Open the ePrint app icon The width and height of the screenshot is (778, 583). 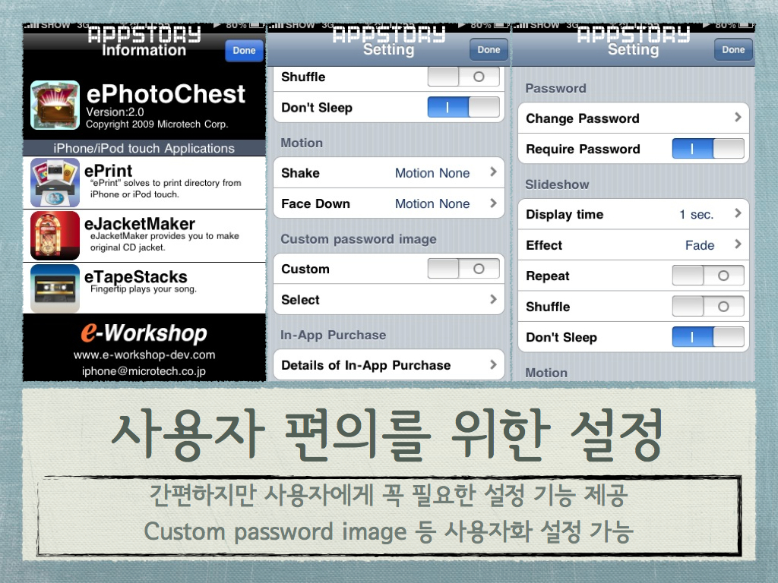pos(55,182)
